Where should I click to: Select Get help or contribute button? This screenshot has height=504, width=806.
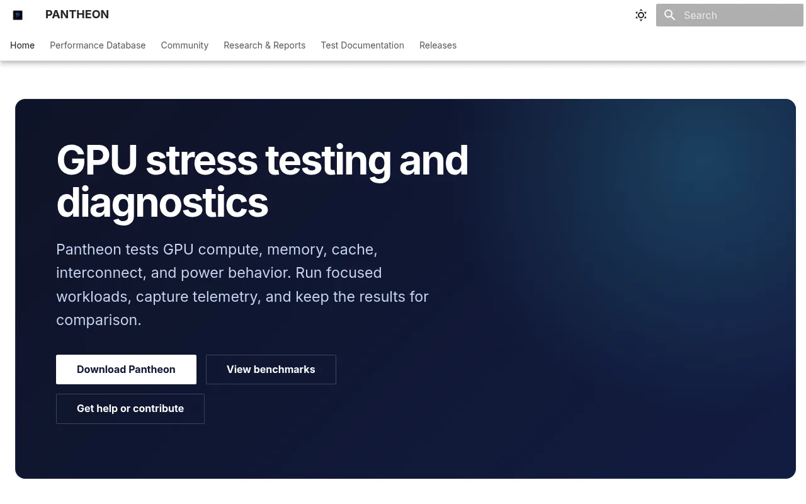tap(130, 409)
